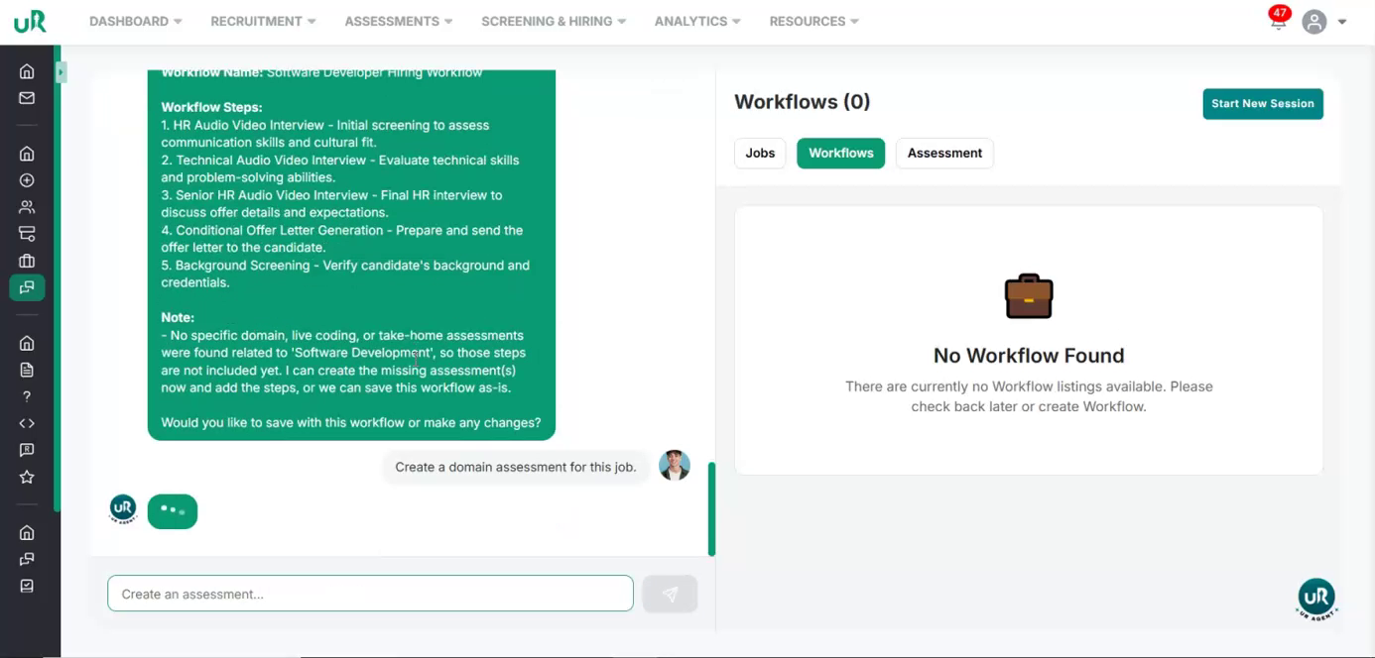Viewport: 1375px width, 658px height.
Task: Click the star favorites icon in sidebar
Action: point(27,477)
